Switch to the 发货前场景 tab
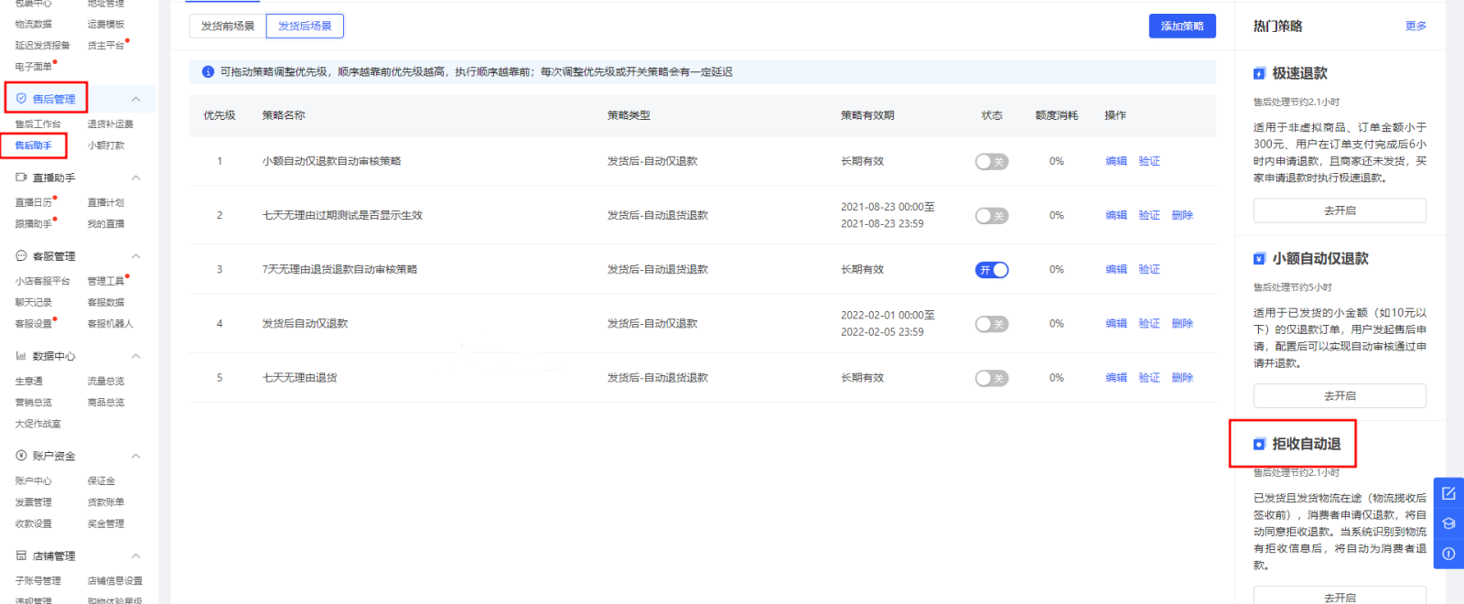 (228, 27)
